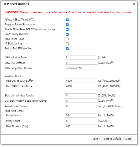Close the TCP Accel Options dialog with X

click(134, 4)
